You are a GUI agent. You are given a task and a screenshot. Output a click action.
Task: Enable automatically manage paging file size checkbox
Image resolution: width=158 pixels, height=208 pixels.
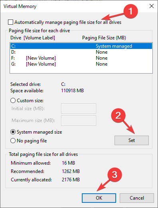click(x=10, y=22)
